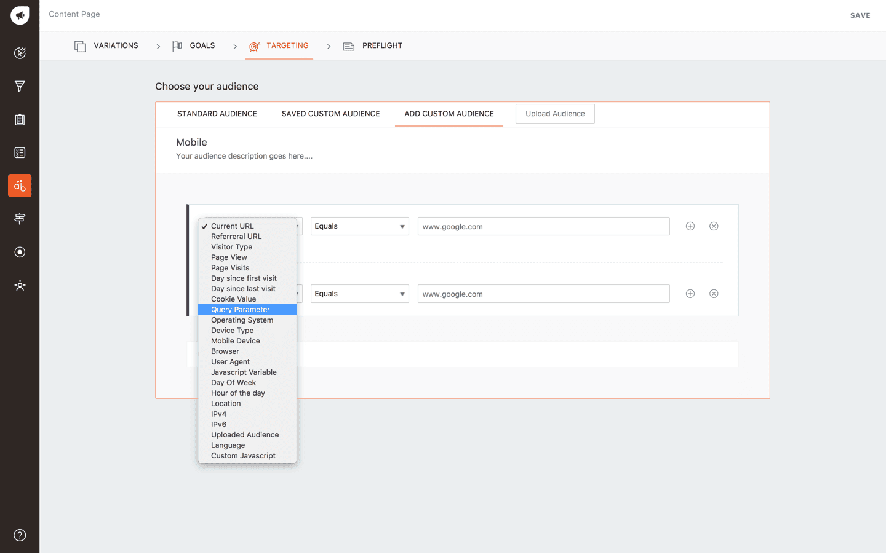Screen dimensions: 886x553
Task: Click plus icon to add first-row condition
Action: 690,226
